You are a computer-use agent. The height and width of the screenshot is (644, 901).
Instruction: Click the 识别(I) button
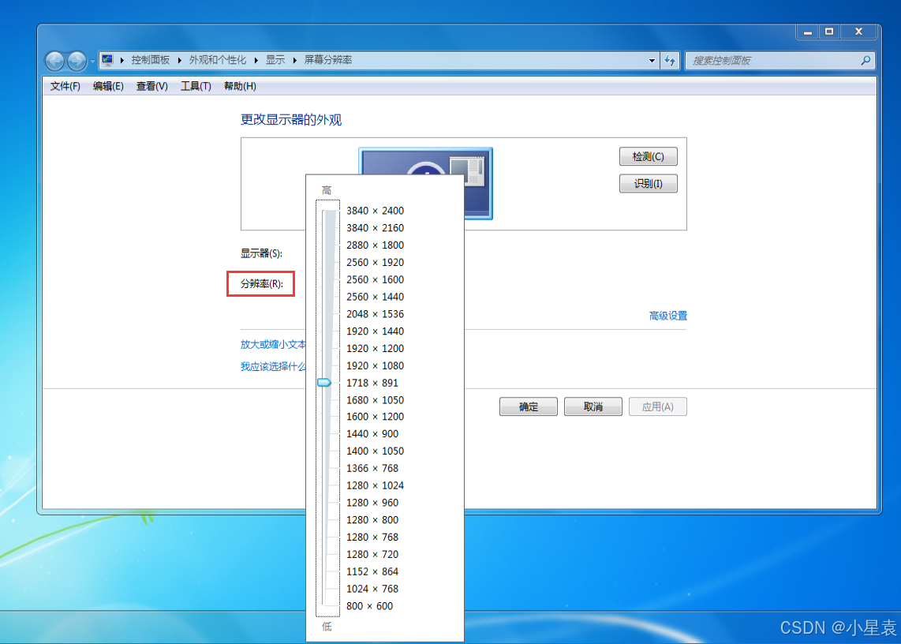(x=649, y=183)
